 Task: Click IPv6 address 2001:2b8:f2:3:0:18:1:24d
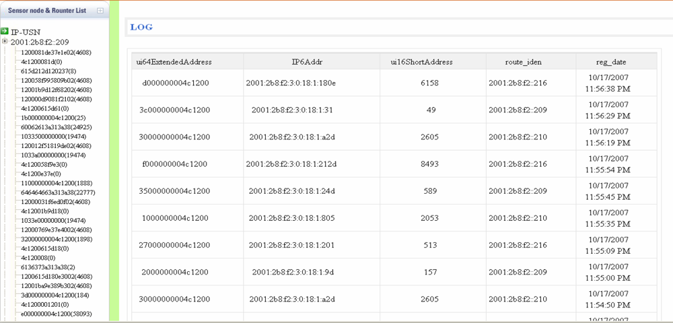pos(291,191)
